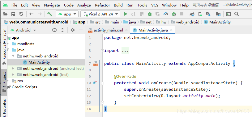Click related XML file gutter icon on line 7

pyautogui.click(x=95, y=64)
